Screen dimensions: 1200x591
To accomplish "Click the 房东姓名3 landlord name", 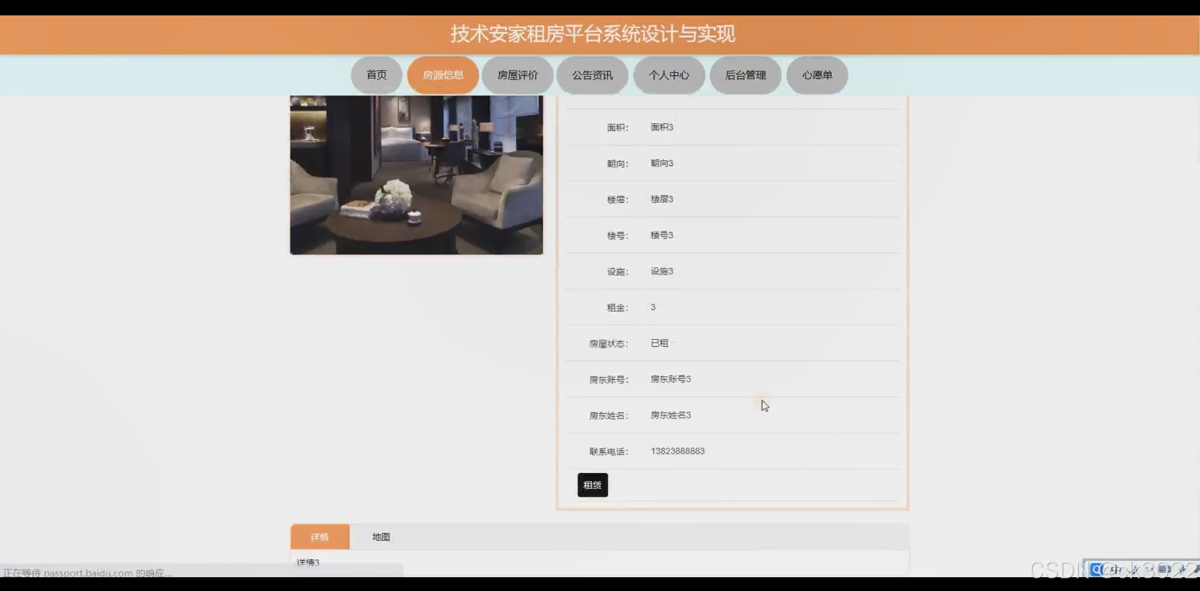I will [670, 415].
